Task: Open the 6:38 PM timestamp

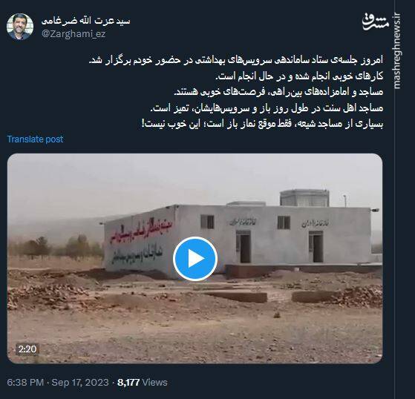Action: 25,383
